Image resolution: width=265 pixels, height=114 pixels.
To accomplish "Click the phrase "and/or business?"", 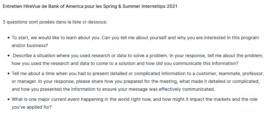I will [30, 45].
